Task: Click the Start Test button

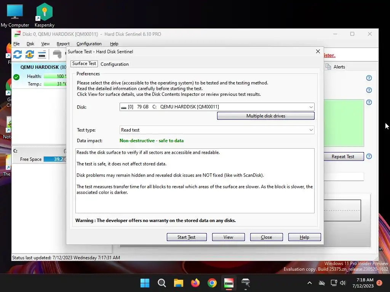Action: tap(187, 237)
